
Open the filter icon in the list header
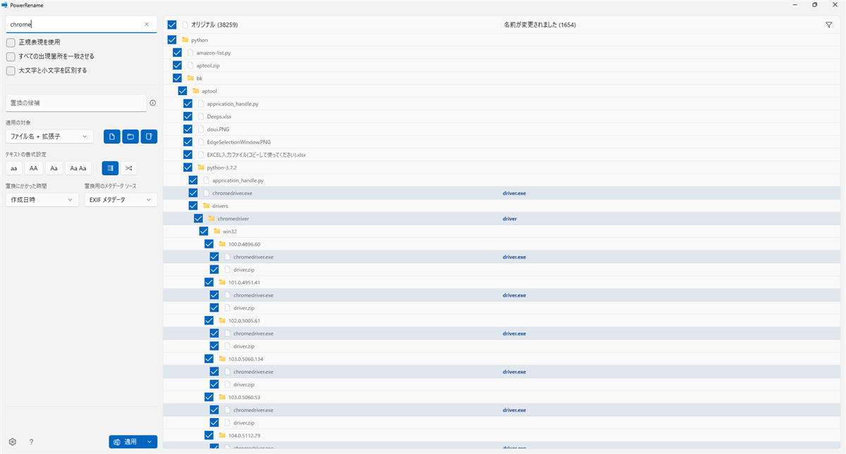[828, 25]
